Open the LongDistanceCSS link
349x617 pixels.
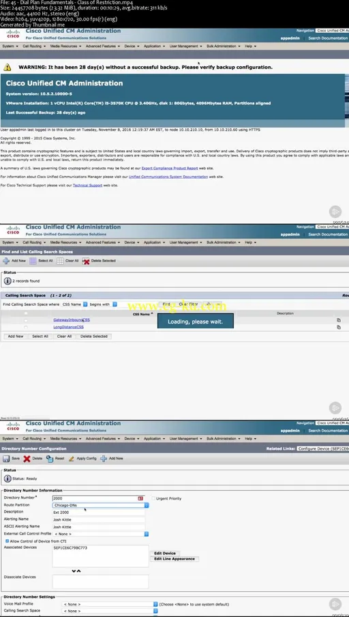(x=68, y=327)
